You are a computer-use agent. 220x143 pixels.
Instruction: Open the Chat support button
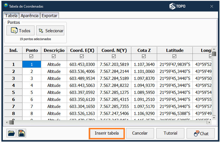point(201,133)
